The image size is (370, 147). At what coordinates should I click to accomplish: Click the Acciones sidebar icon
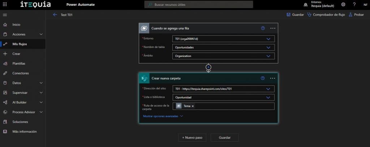(5, 34)
